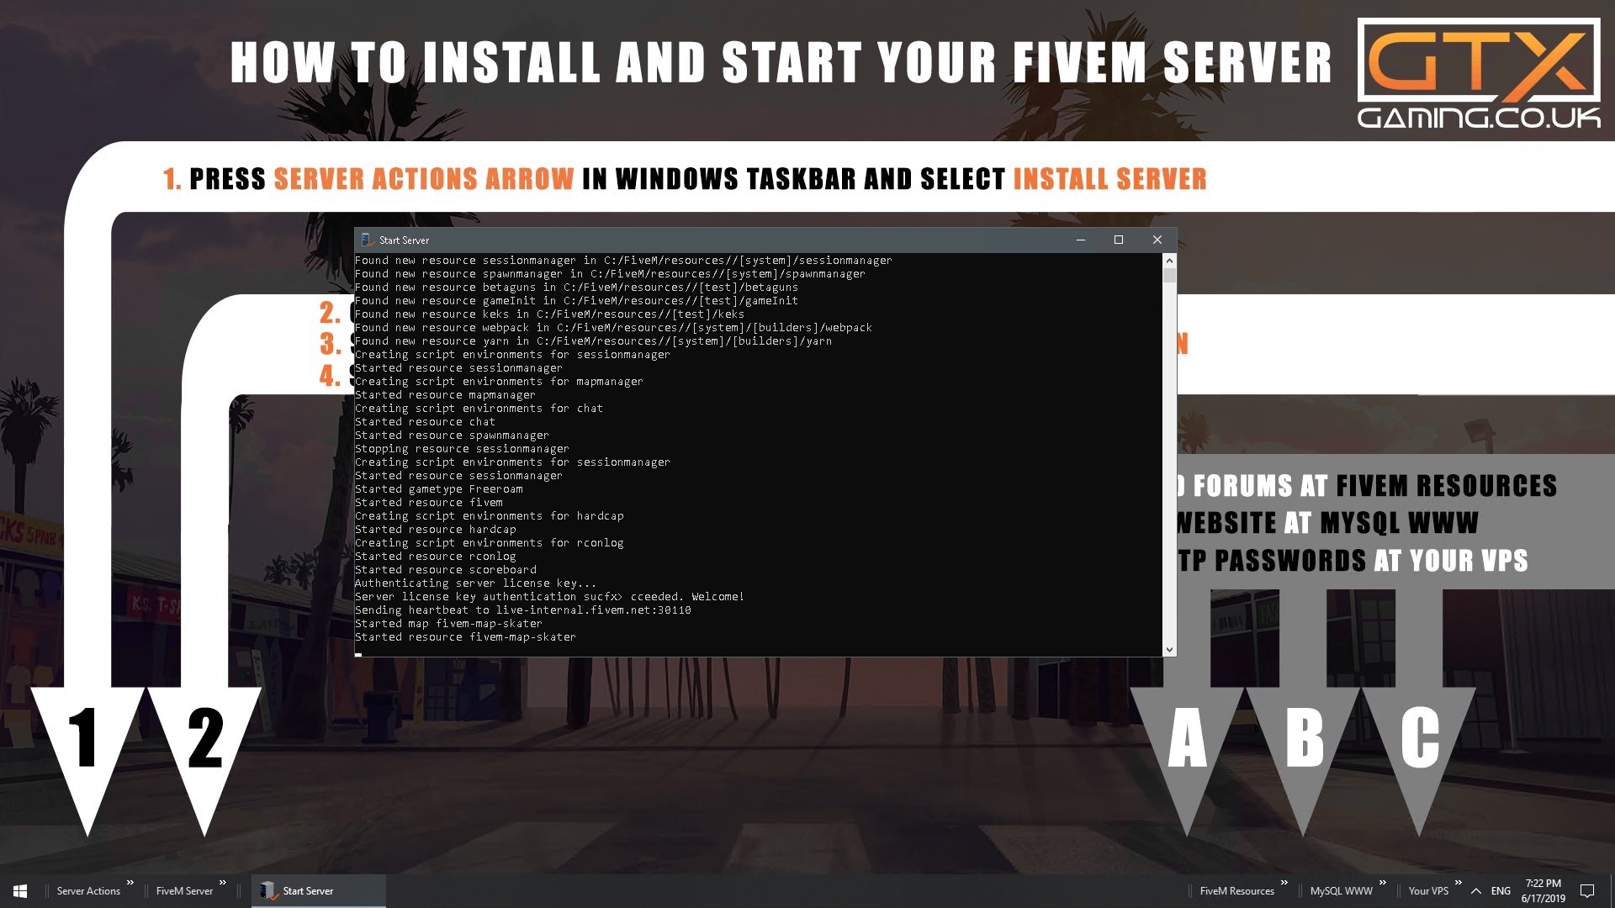Maximize the Start Server console window
The image size is (1615, 908).
[x=1119, y=240]
